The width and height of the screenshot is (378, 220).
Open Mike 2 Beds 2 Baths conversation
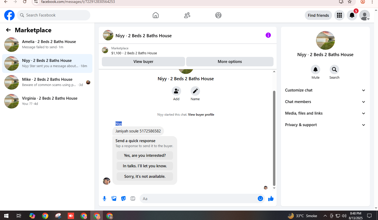[x=47, y=82]
